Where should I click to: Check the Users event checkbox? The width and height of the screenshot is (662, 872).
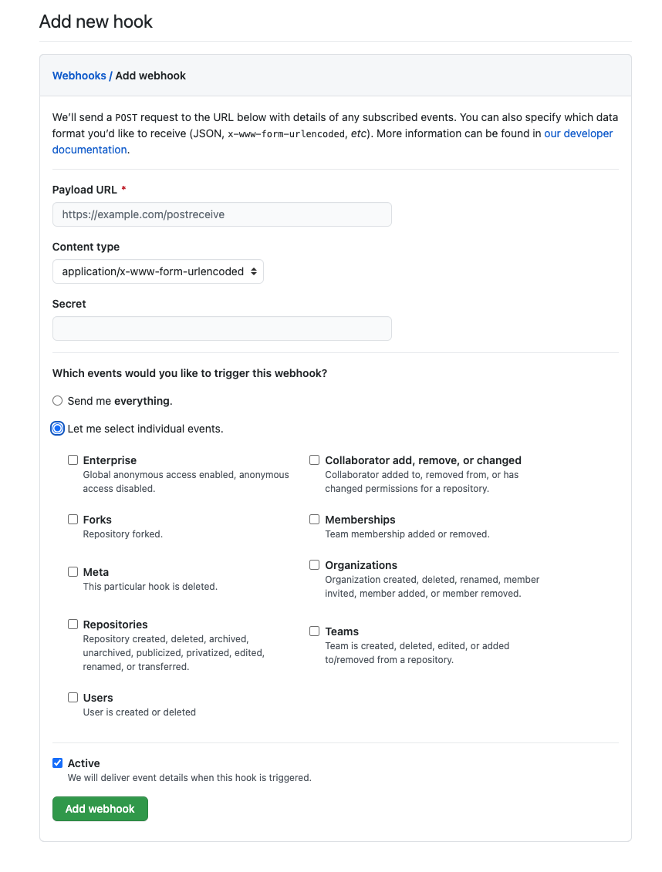(73, 697)
